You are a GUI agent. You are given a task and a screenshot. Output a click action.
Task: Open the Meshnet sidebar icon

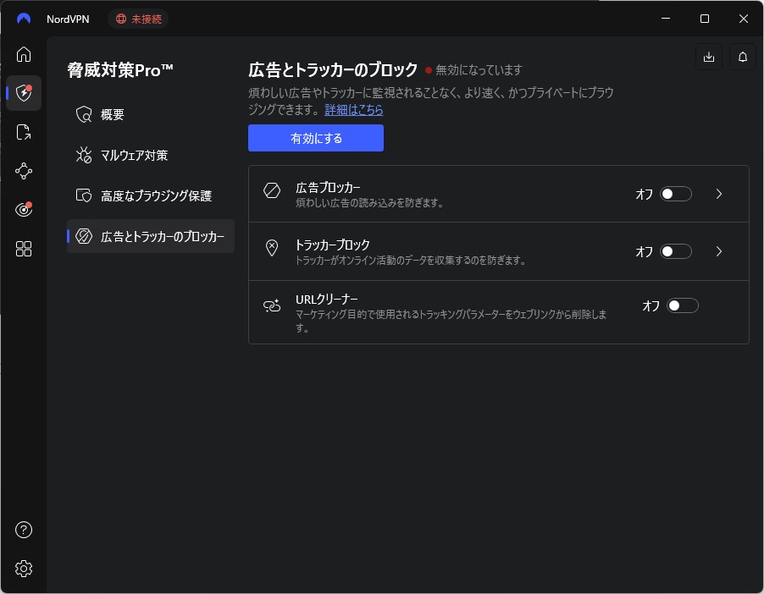[x=24, y=171]
